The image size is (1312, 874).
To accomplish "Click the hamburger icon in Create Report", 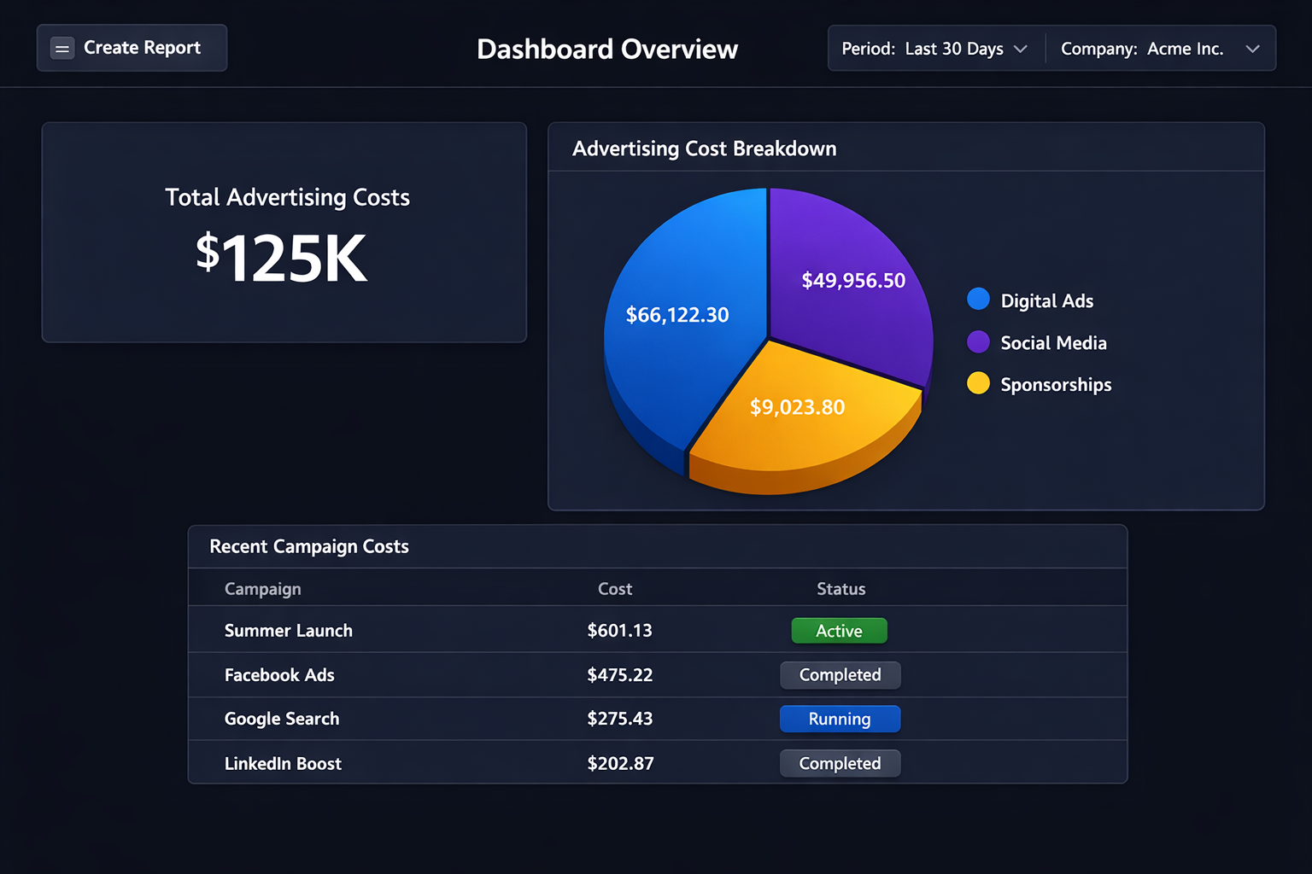I will pos(62,49).
